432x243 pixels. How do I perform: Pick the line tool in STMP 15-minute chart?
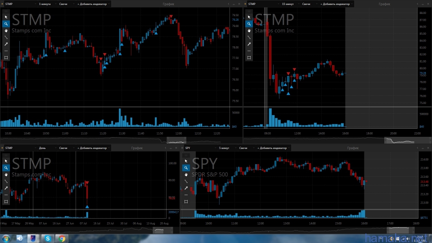click(249, 37)
